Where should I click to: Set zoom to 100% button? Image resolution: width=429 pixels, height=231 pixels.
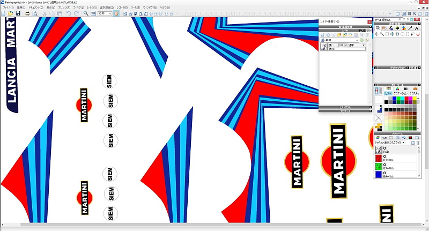(93, 13)
